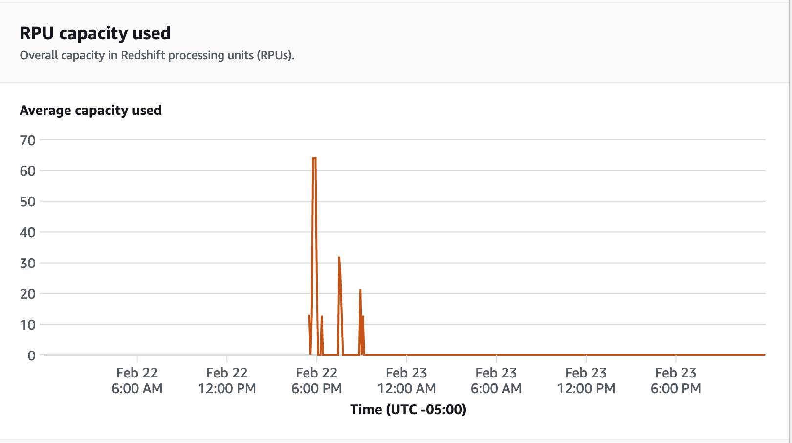This screenshot has height=443, width=792.
Task: Click the "Feb 23 6:00 PM" time label
Action: pos(676,380)
